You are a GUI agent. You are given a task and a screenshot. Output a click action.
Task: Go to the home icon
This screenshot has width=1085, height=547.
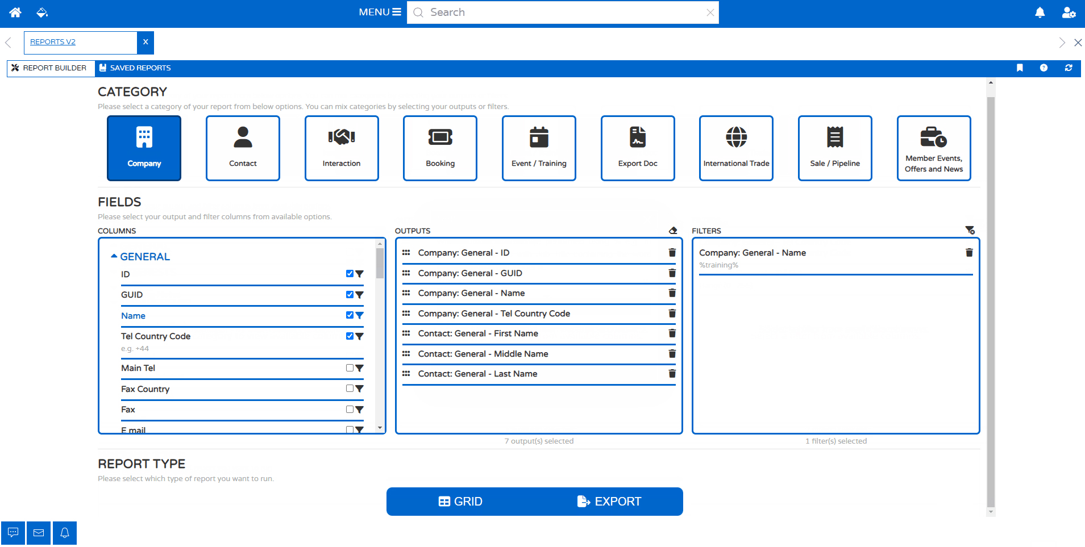[15, 12]
